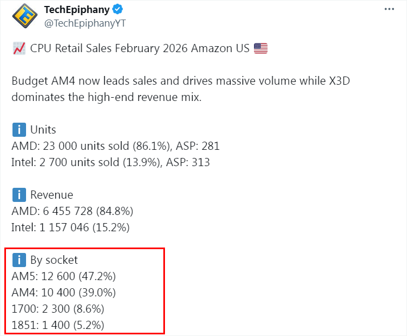Click the US flag emoji

pyautogui.click(x=260, y=48)
